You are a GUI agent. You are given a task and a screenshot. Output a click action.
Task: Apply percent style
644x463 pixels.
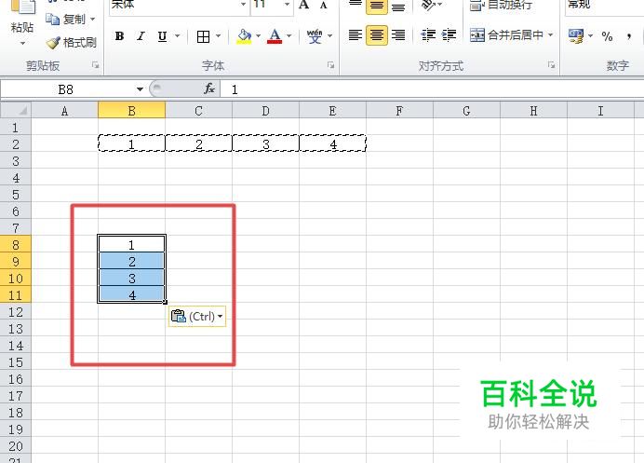tap(607, 36)
